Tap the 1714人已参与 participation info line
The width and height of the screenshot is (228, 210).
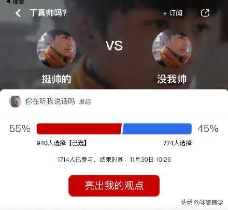114,159
